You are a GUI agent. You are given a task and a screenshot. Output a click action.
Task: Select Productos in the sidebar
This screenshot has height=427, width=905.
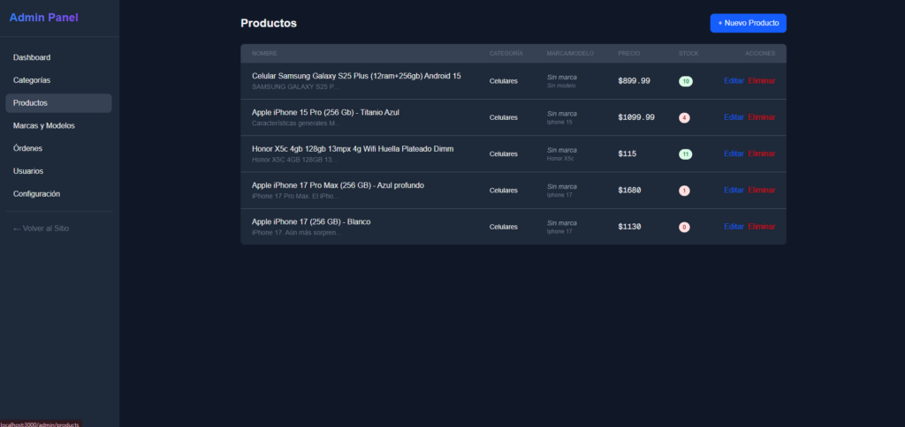(31, 103)
